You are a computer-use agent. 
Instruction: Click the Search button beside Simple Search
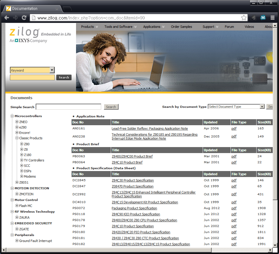pyautogui.click(x=111, y=107)
